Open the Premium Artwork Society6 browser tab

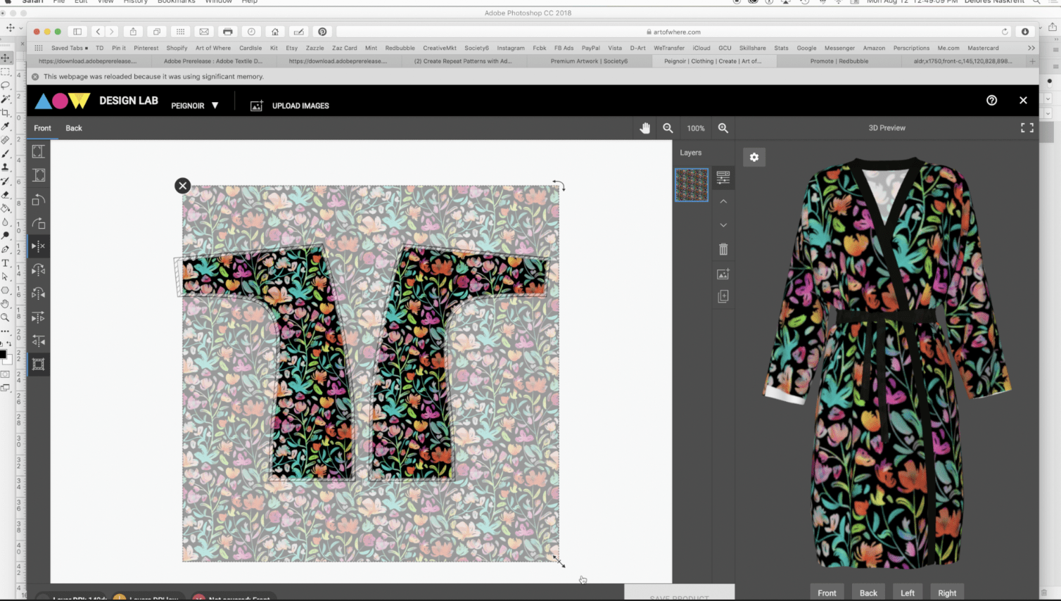(589, 61)
